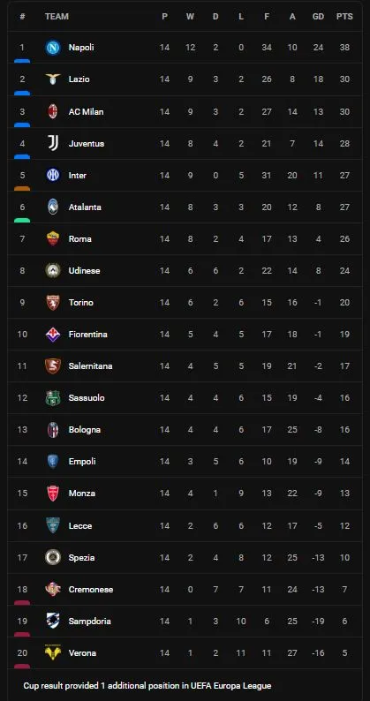
Task: Sort standings by GD column header
Action: point(318,17)
